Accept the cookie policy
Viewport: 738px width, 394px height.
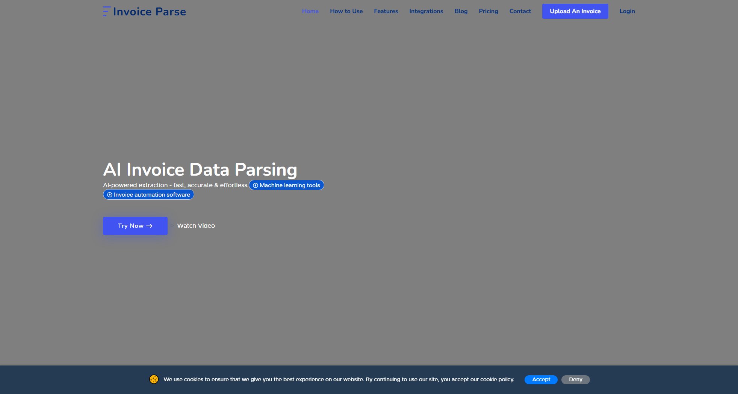541,379
